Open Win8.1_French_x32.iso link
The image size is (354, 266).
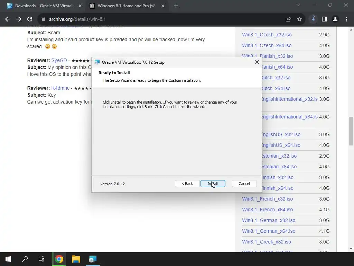tap(267, 199)
